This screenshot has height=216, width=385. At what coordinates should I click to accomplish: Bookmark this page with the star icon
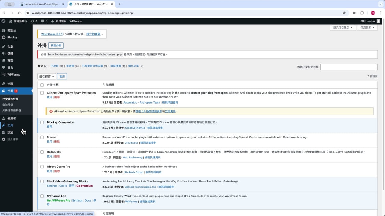pyautogui.click(x=344, y=13)
